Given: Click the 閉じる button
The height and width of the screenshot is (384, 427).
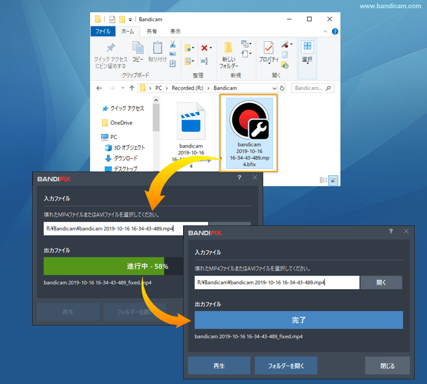Looking at the screenshot, I should (x=387, y=366).
